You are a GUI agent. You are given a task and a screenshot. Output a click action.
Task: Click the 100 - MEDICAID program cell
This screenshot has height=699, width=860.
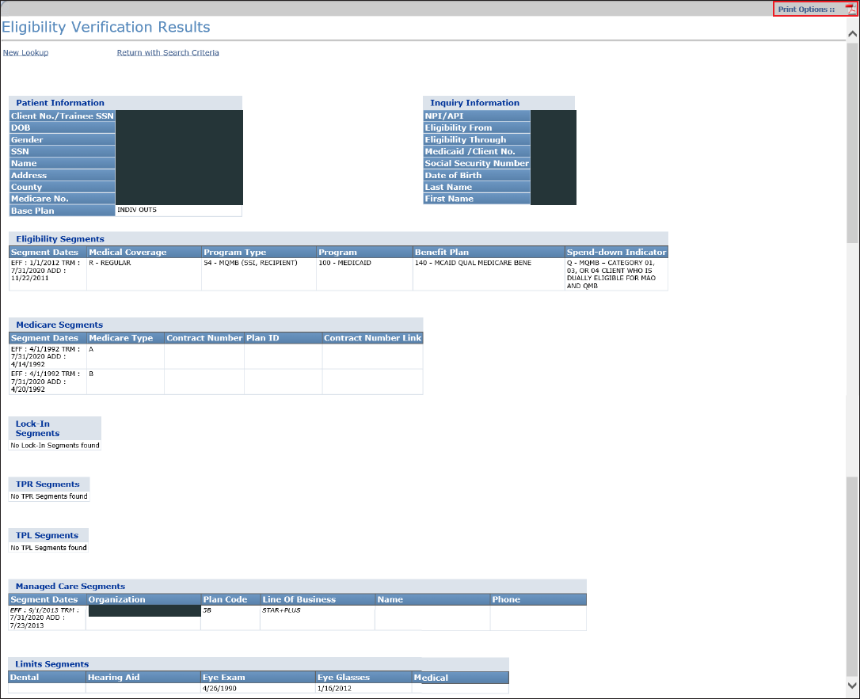[x=364, y=274]
